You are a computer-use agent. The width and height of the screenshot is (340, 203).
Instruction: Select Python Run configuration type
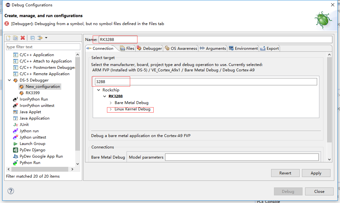pyautogui.click(x=30, y=162)
